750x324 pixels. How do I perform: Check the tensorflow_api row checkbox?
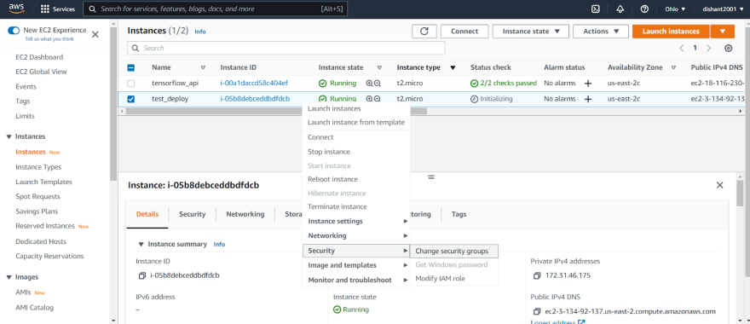click(x=131, y=84)
